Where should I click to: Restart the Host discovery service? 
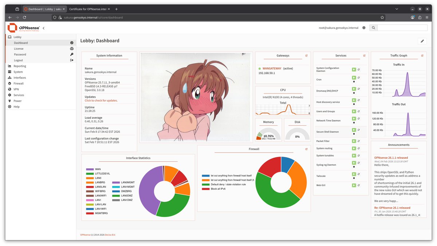(x=359, y=100)
